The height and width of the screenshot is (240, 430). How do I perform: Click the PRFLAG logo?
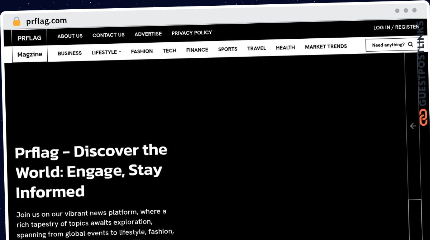click(29, 38)
